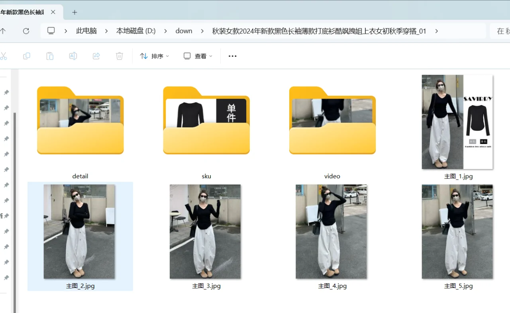Image resolution: width=510 pixels, height=313 pixels.
Task: Expand the chevron after 本地磁盘 (D:)
Action: (x=165, y=31)
